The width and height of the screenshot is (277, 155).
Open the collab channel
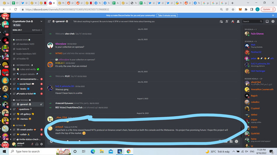(27, 134)
